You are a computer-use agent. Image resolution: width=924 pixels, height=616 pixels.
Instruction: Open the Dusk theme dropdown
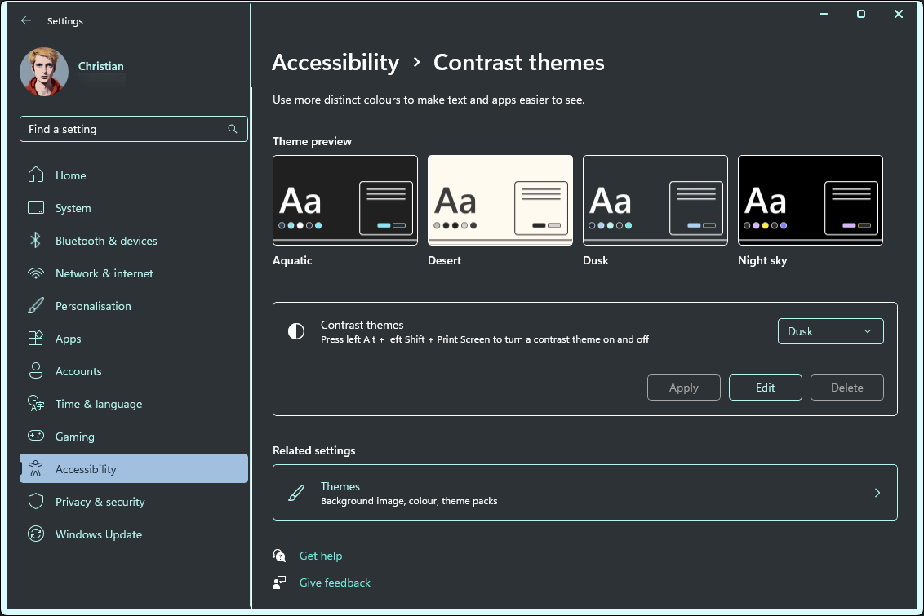[x=830, y=331]
